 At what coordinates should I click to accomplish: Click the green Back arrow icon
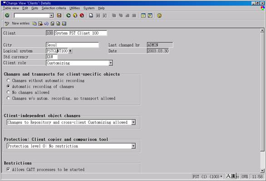(x=69, y=15)
